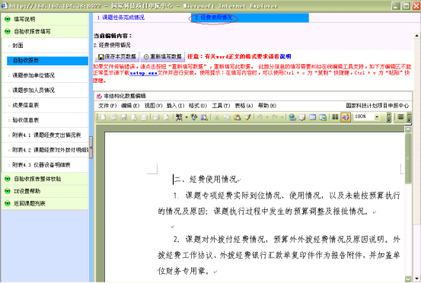This screenshot has width=421, height=283.
Task: Open the zoom 100% dropdown
Action: point(377,117)
